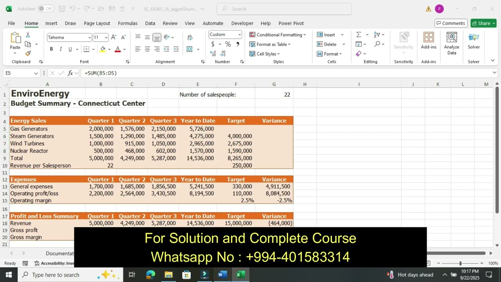501x282 pixels.
Task: Collapse the ribbon with chevron
Action: 492,61
